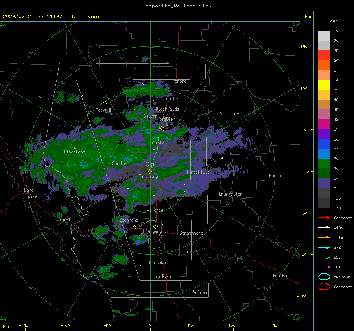Choose the mauve 42–45 dBZ swatch

(x=324, y=114)
